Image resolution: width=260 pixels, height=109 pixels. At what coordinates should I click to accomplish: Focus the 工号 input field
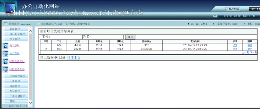pos(67,37)
